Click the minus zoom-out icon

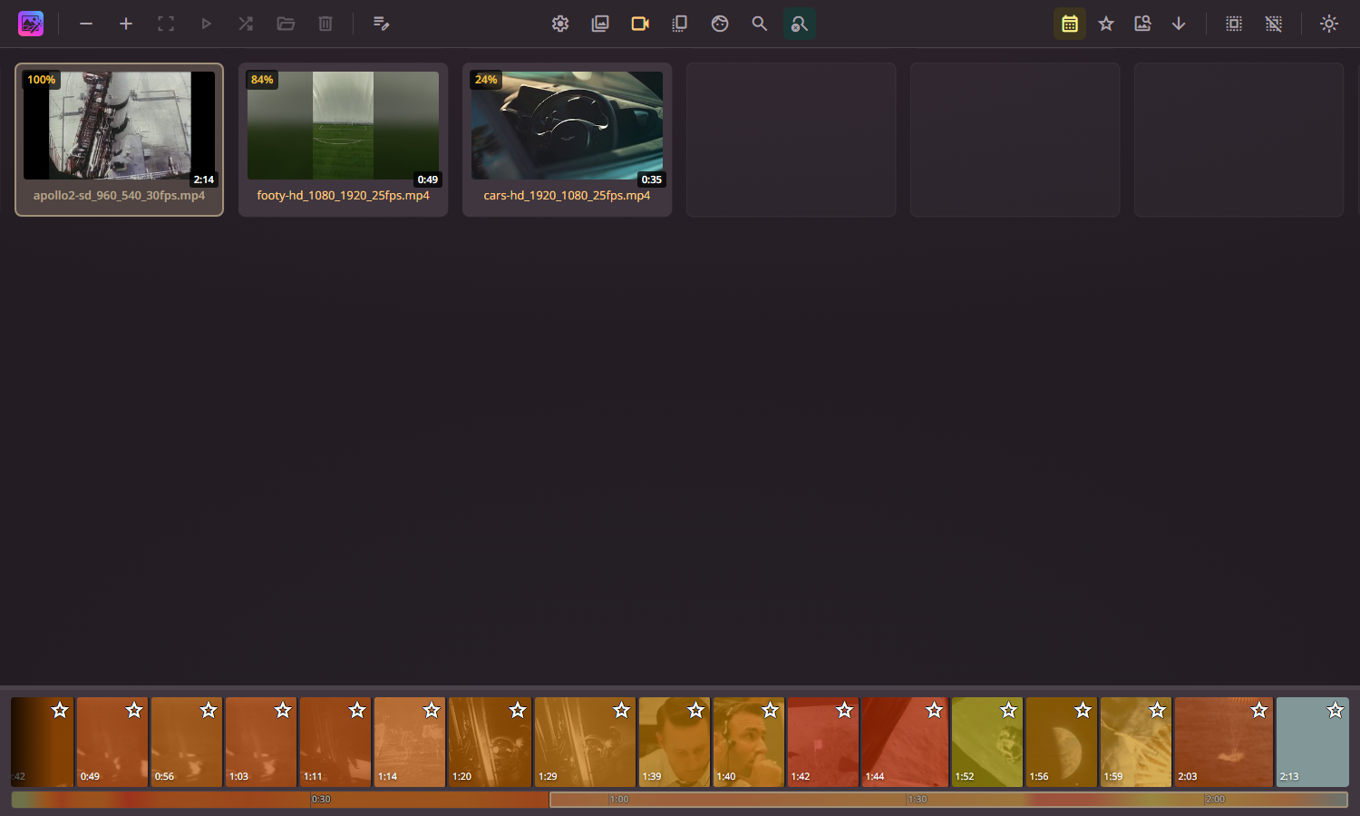(86, 24)
